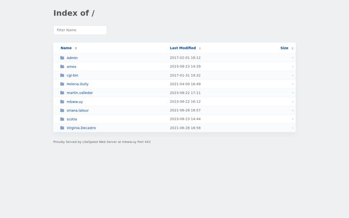Sort listing by Name column header
Viewport: 349px width, 218px height.
(x=66, y=48)
